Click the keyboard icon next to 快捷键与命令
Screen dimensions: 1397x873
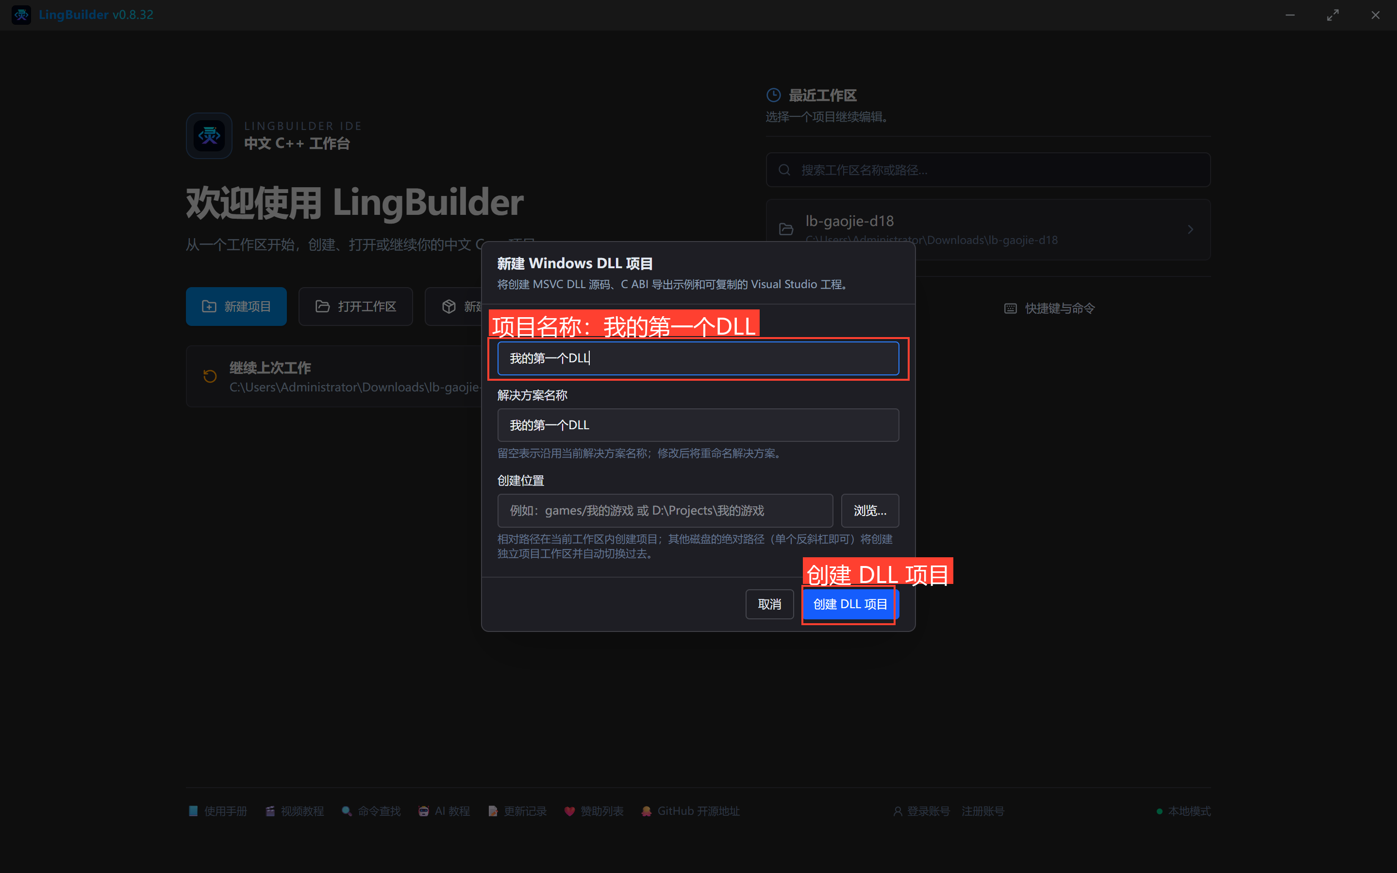pyautogui.click(x=1011, y=308)
